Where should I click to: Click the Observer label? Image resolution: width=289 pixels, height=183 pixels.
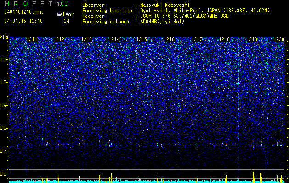(x=93, y=5)
